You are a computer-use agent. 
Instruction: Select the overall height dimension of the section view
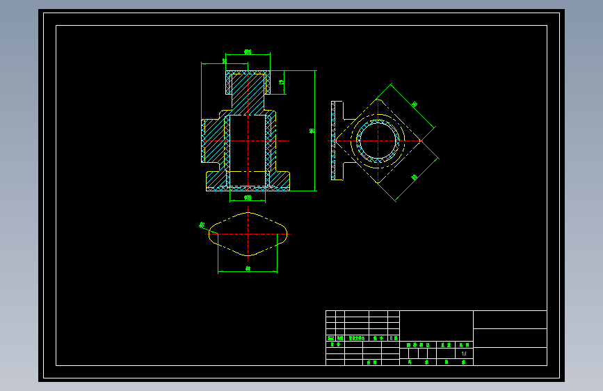312,131
